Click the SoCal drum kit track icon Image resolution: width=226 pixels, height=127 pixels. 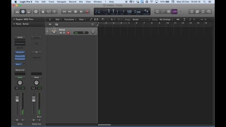click(54, 31)
